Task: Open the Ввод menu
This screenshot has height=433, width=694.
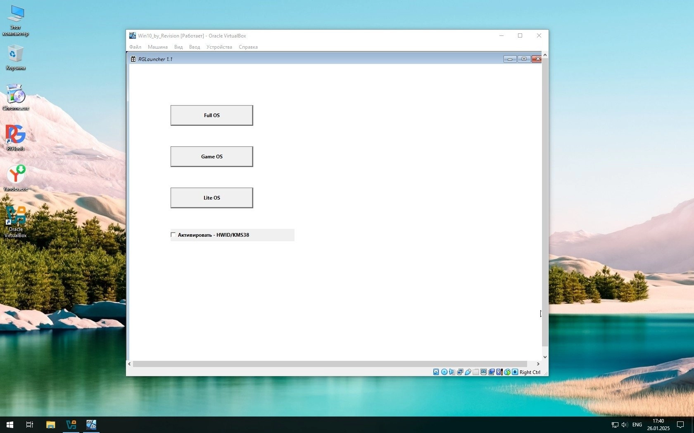Action: point(195,47)
